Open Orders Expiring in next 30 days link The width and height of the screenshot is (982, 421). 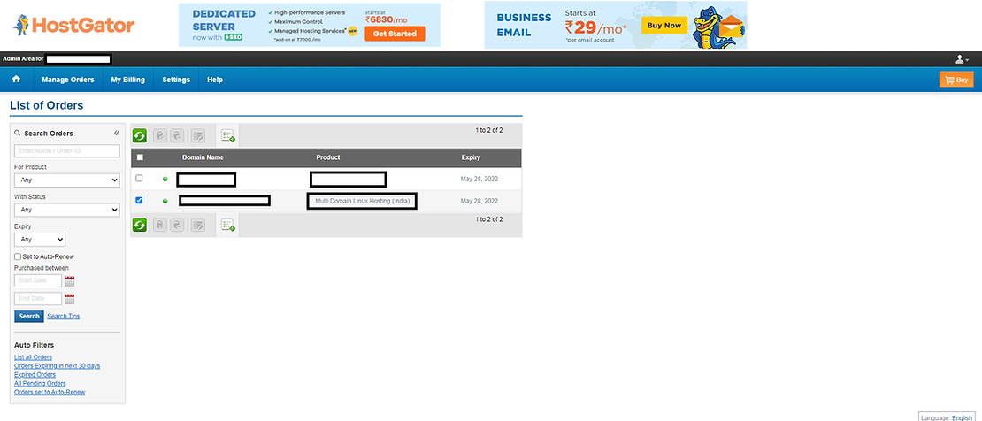click(x=57, y=365)
